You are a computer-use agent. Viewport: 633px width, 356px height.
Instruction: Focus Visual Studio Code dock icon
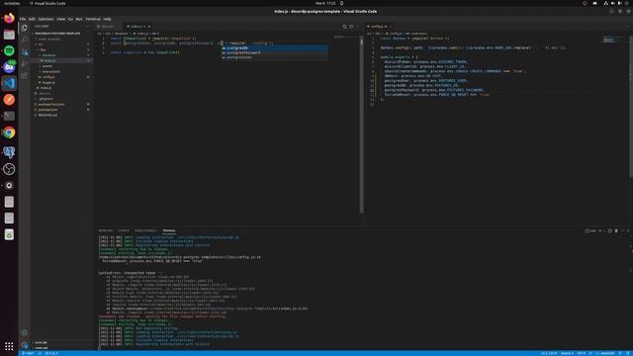(x=9, y=83)
